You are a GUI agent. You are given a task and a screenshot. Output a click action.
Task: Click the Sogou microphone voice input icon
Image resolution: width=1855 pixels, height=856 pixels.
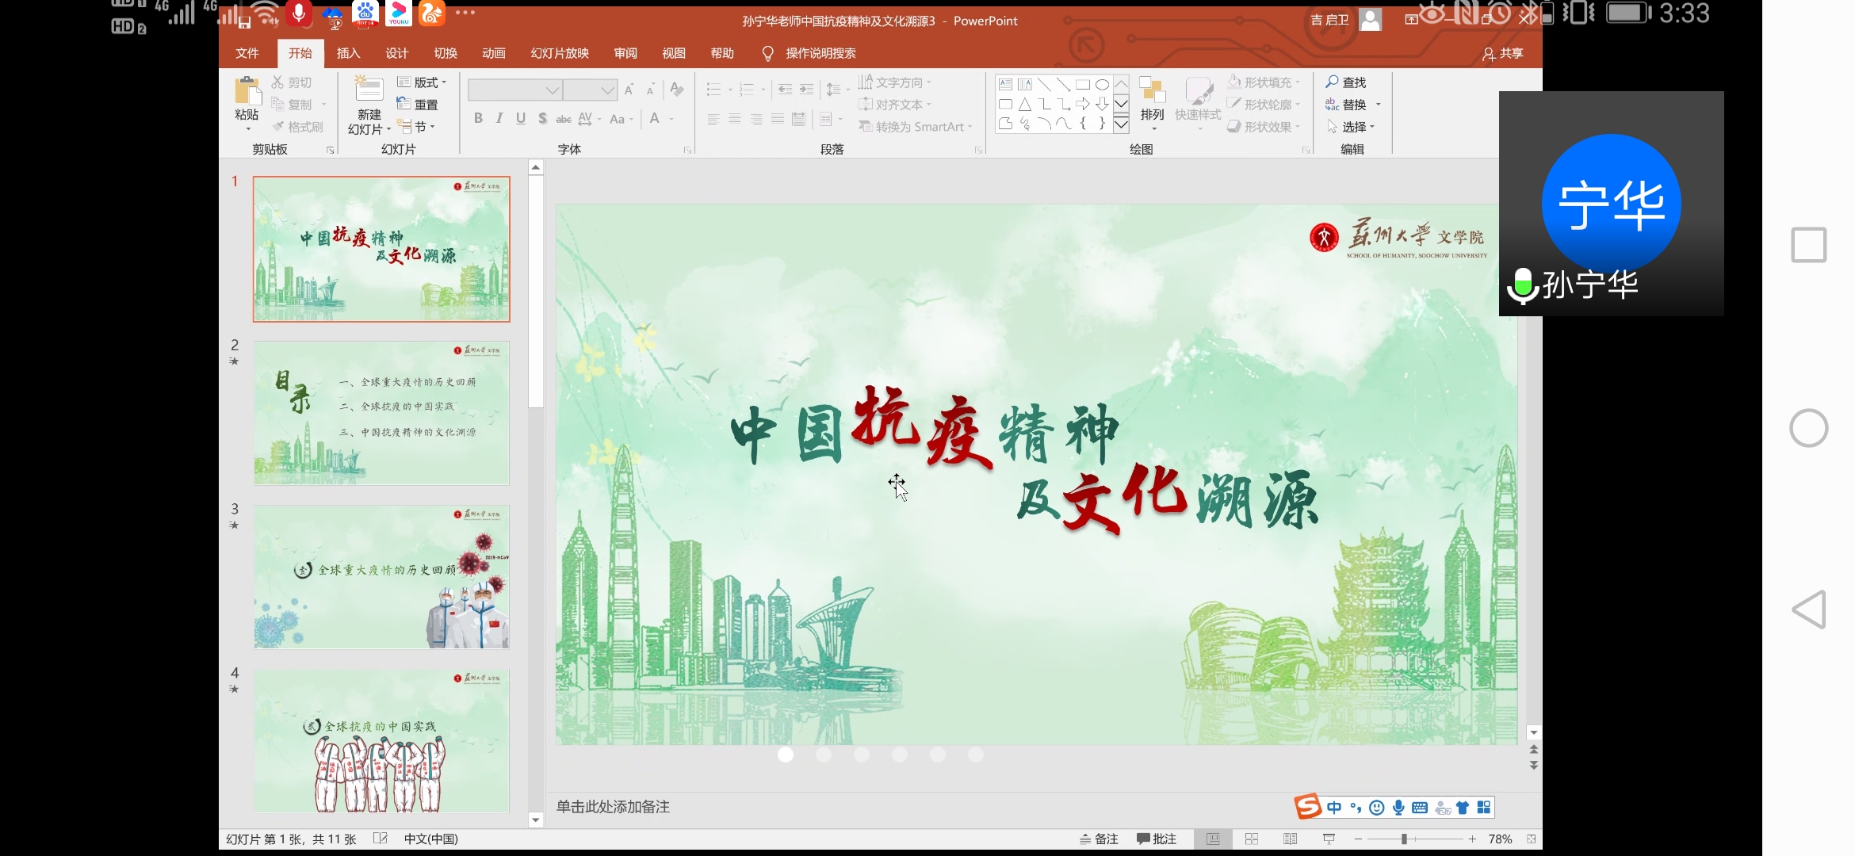(1398, 808)
